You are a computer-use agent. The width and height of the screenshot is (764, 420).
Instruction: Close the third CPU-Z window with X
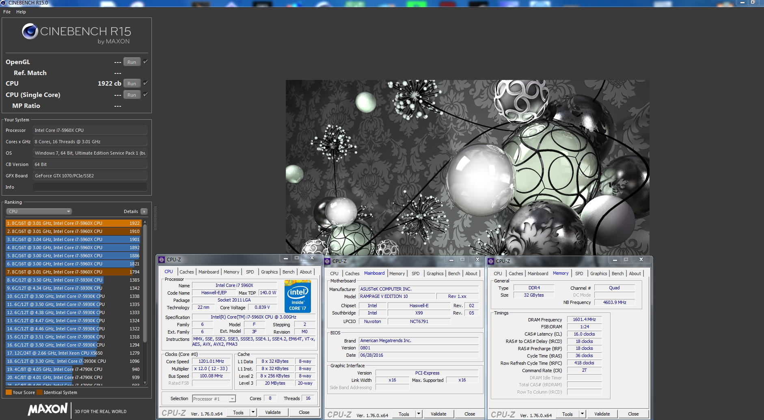[641, 260]
